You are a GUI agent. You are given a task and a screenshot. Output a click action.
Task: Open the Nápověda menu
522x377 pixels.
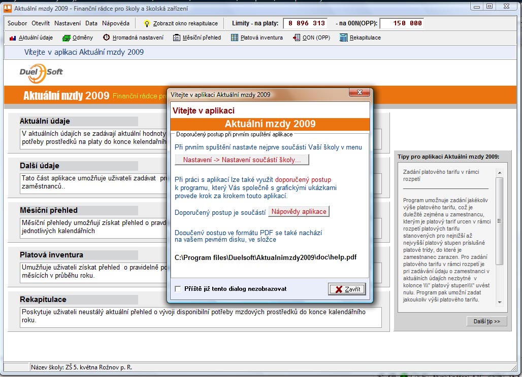[x=116, y=23]
